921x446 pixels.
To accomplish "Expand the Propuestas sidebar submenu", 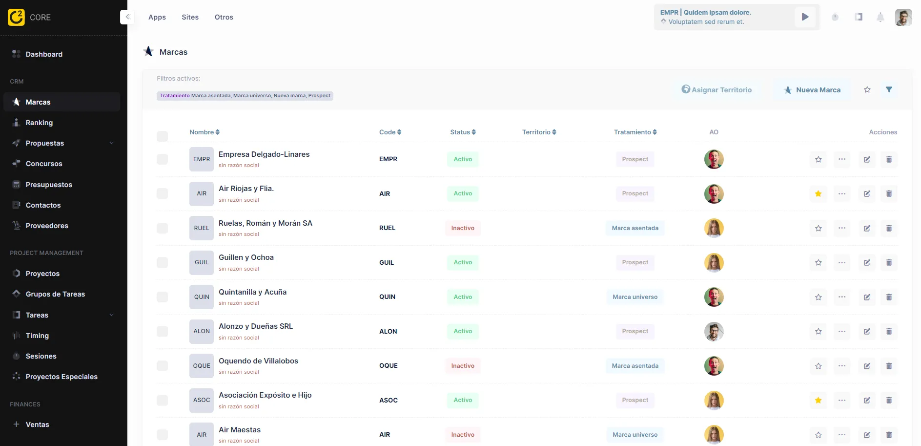I will pyautogui.click(x=112, y=143).
